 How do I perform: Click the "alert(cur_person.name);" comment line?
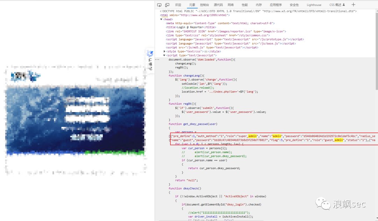pos(206,152)
